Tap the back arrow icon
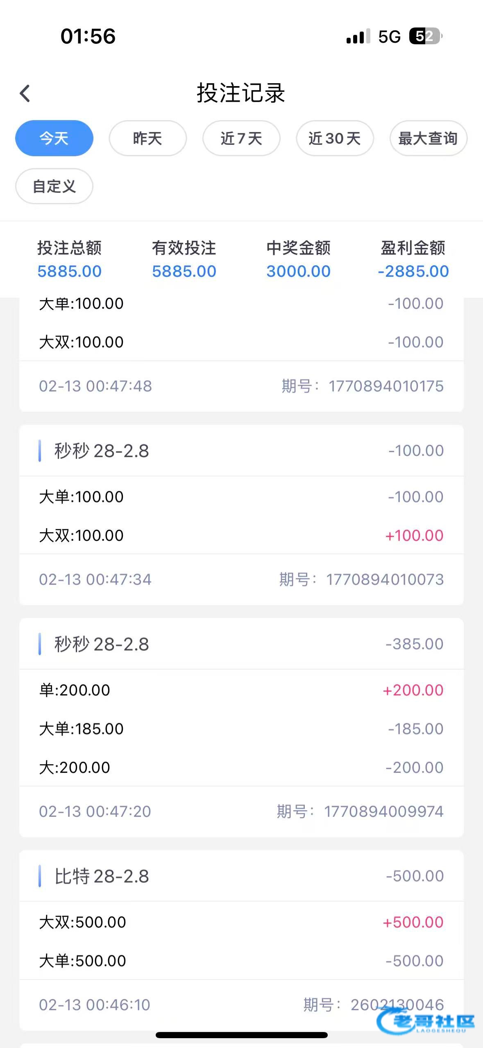The image size is (483, 1048). click(x=25, y=93)
